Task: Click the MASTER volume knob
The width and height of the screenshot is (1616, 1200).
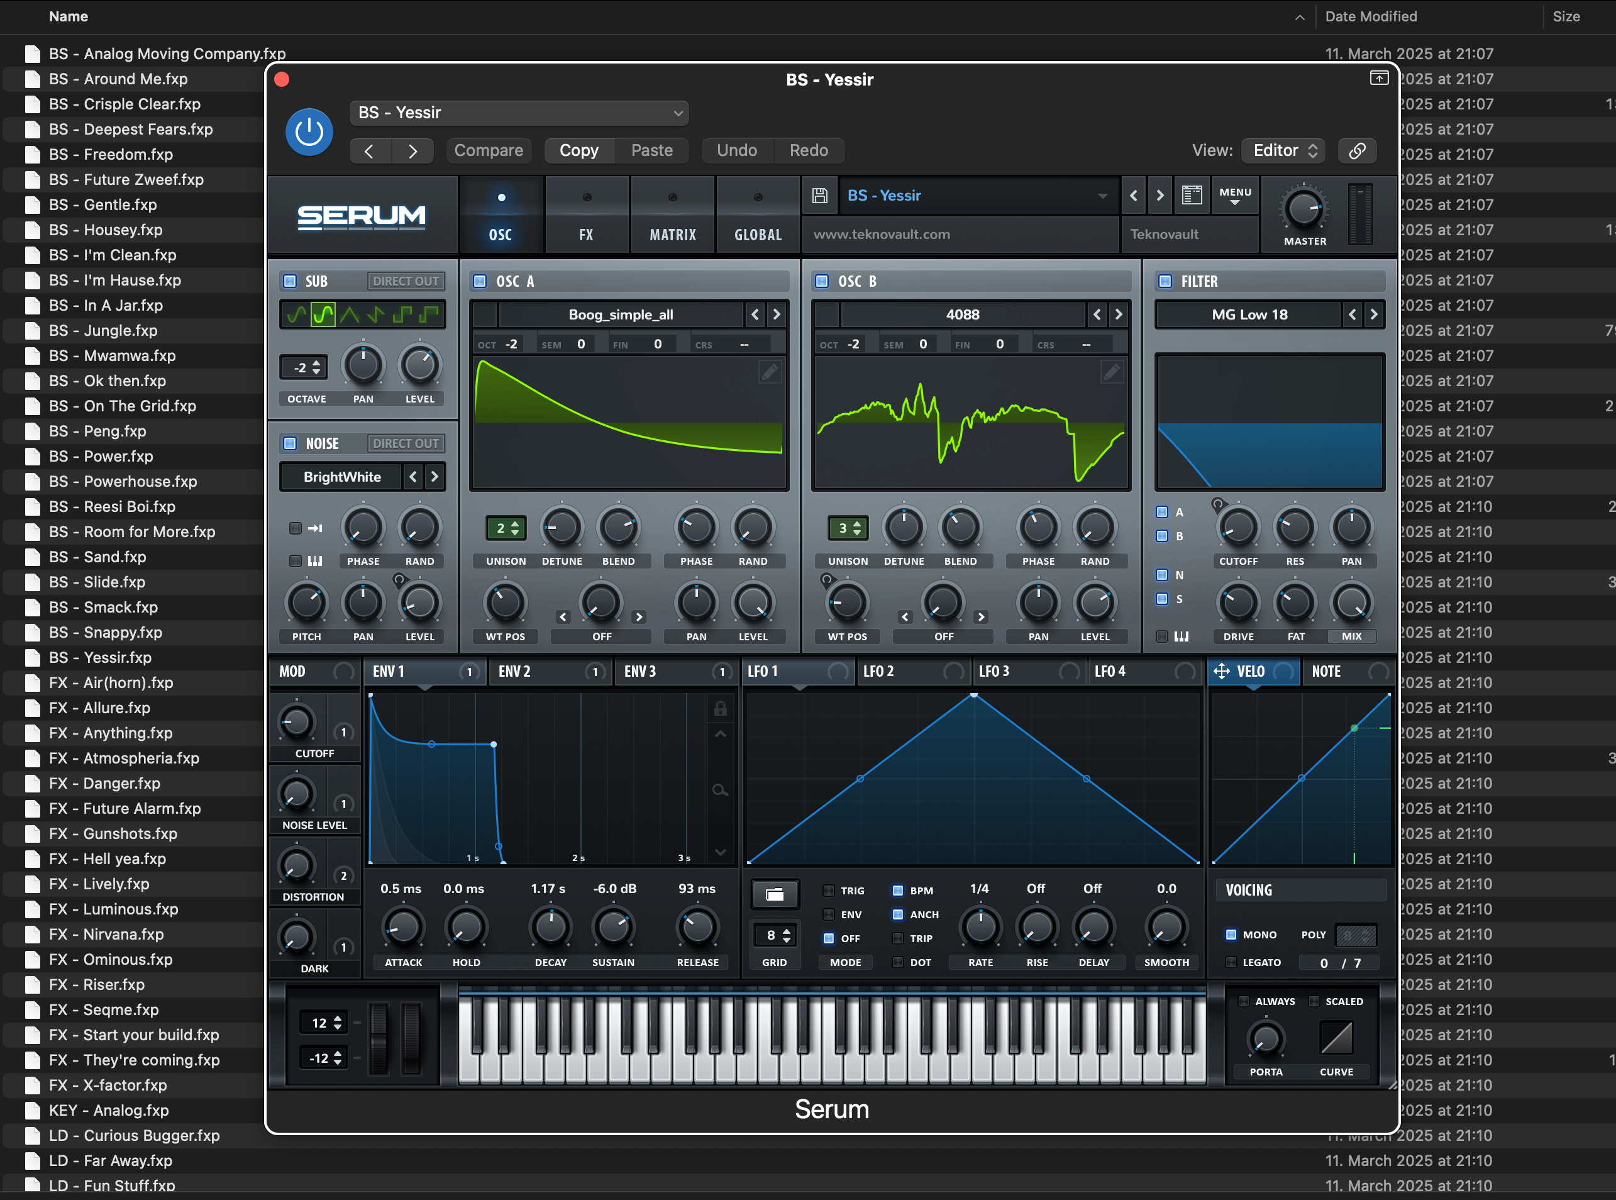Action: coord(1305,209)
